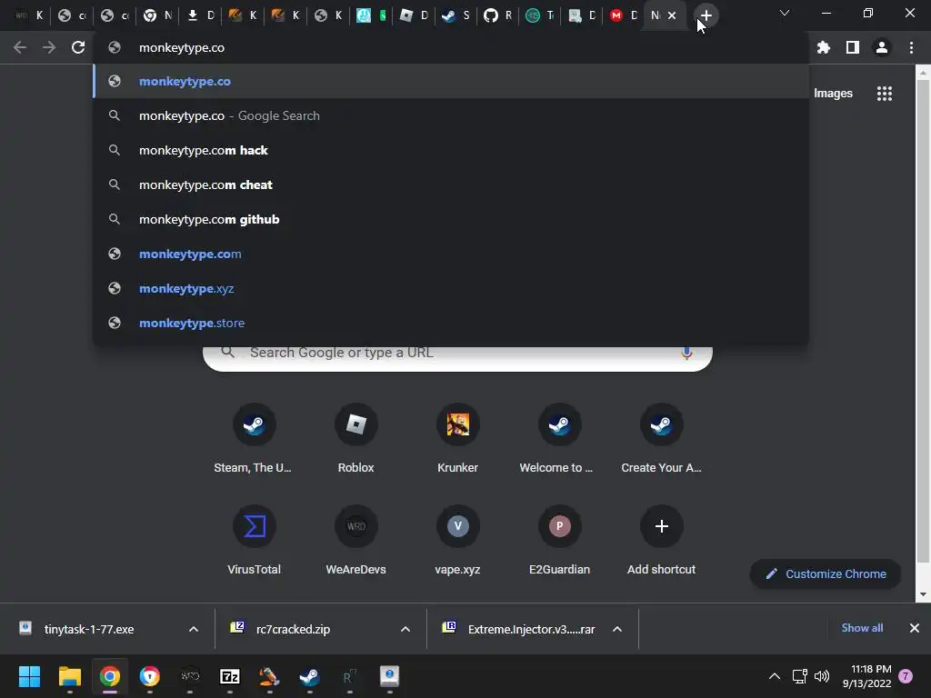Screen dimensions: 931x698
Task: Open the Extensions puzzle icon
Action: (x=823, y=47)
